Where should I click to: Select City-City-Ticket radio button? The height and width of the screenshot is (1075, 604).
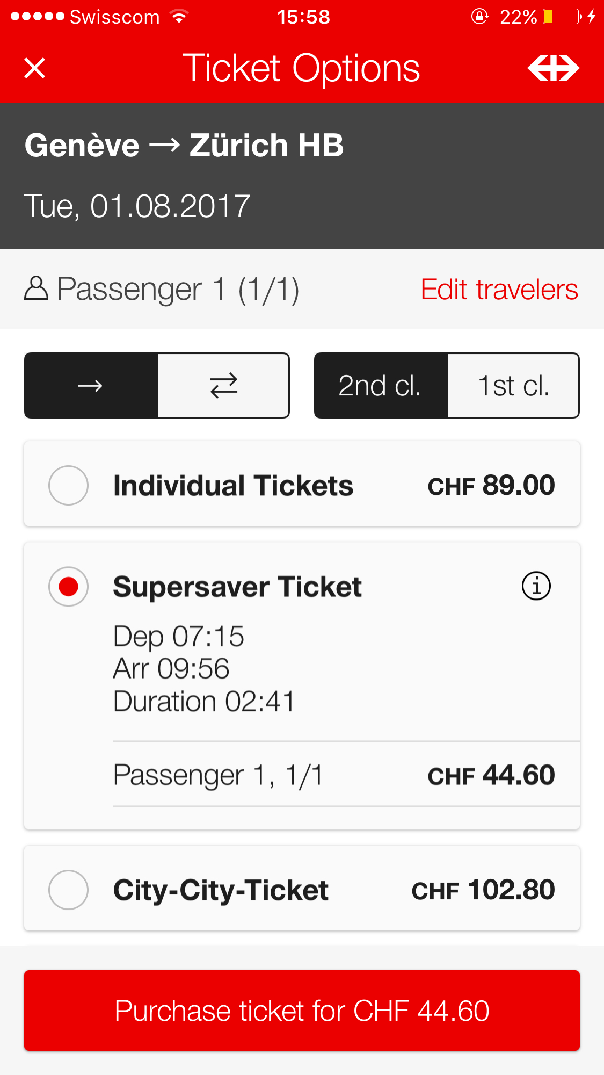coord(68,890)
